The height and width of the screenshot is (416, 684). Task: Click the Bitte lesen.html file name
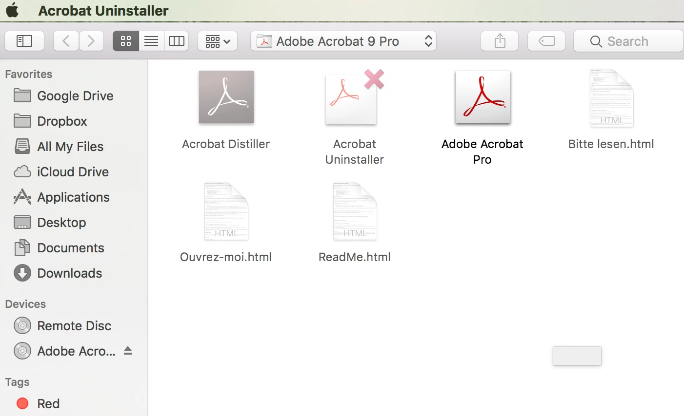(x=611, y=144)
